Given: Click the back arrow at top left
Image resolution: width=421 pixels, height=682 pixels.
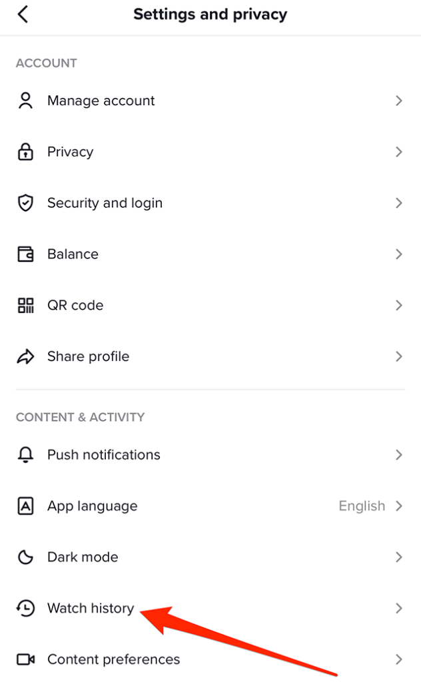Looking at the screenshot, I should point(23,14).
